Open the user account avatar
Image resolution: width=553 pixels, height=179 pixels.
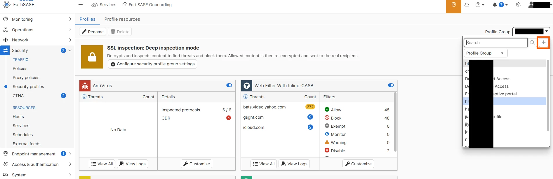tap(531, 5)
